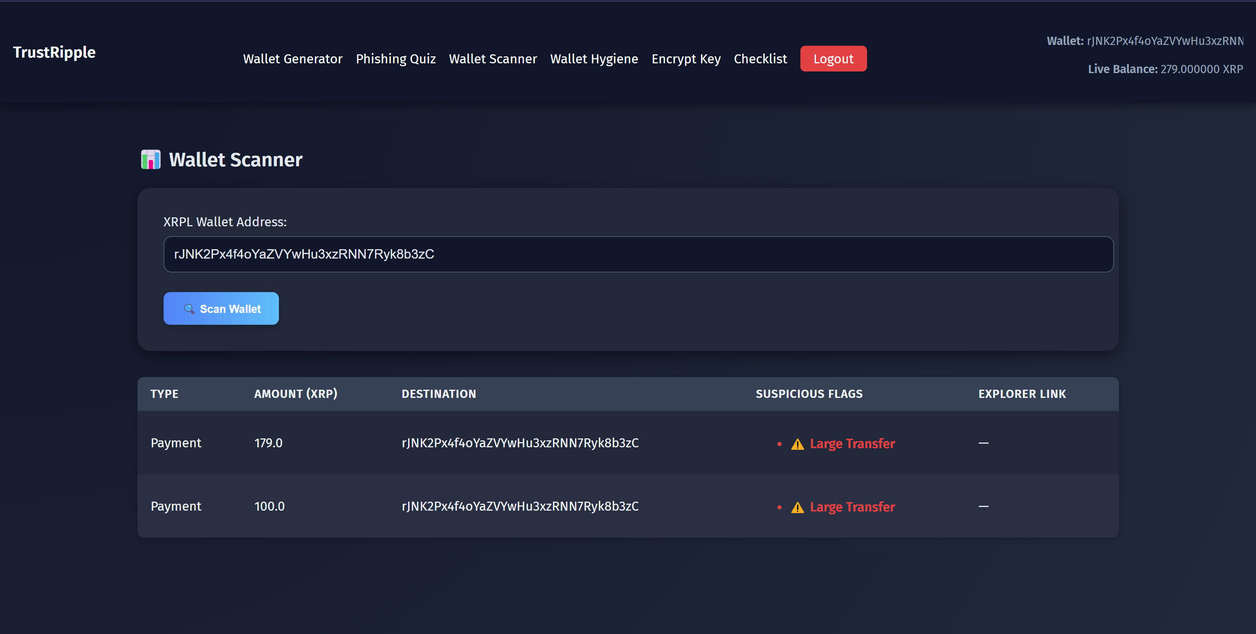The width and height of the screenshot is (1256, 634).
Task: Click the Wallet Scanner chart icon
Action: coord(151,160)
